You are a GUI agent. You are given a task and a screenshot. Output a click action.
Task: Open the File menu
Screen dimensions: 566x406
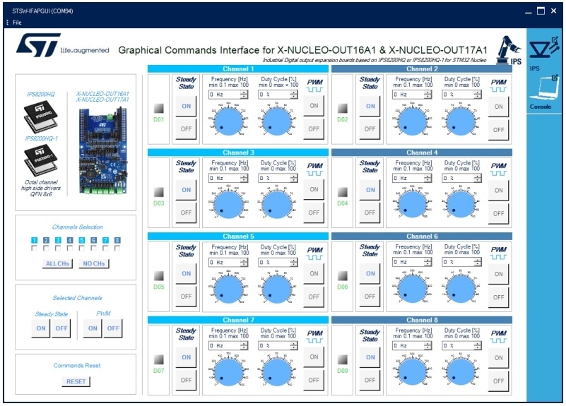(17, 23)
